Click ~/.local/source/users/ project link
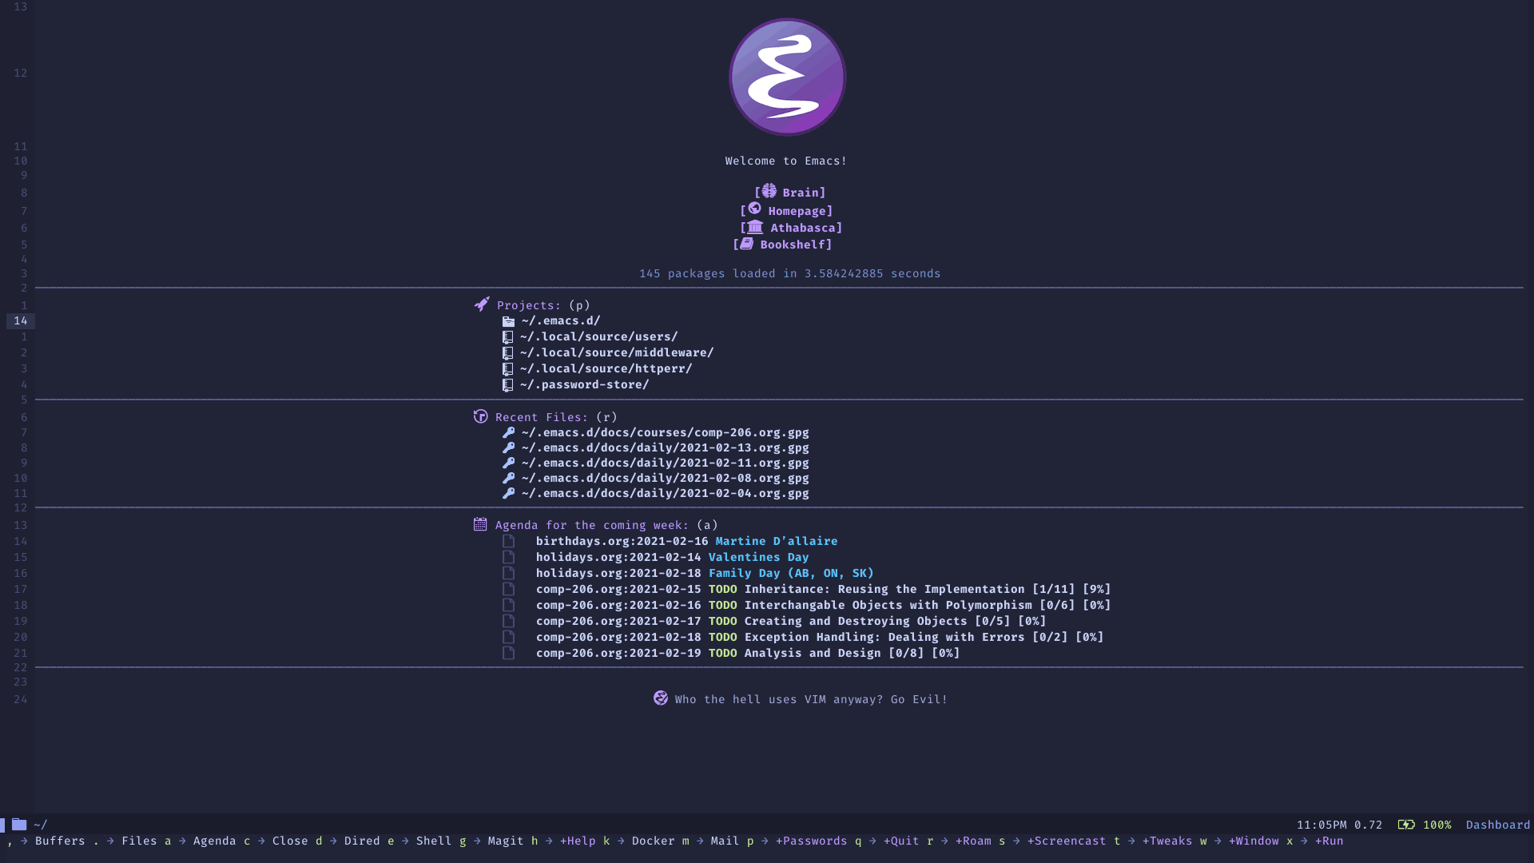Image resolution: width=1534 pixels, height=863 pixels. pyautogui.click(x=598, y=336)
